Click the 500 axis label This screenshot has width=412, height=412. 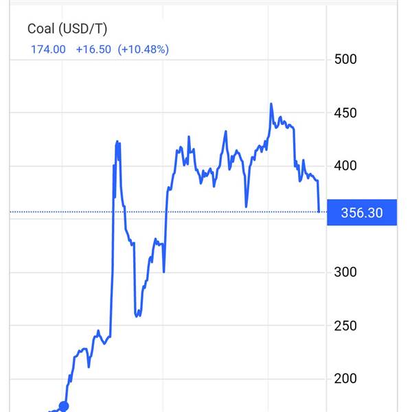coord(345,59)
